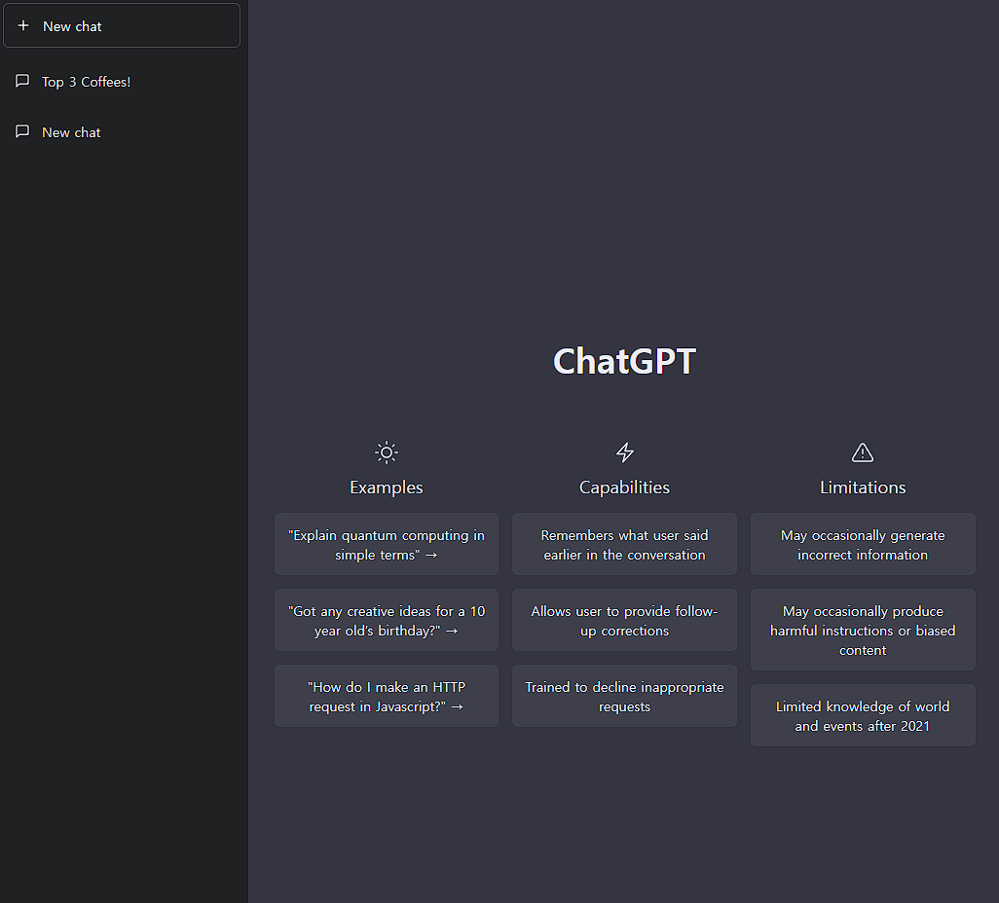Use the HTTP request in Javascript example

coord(387,696)
